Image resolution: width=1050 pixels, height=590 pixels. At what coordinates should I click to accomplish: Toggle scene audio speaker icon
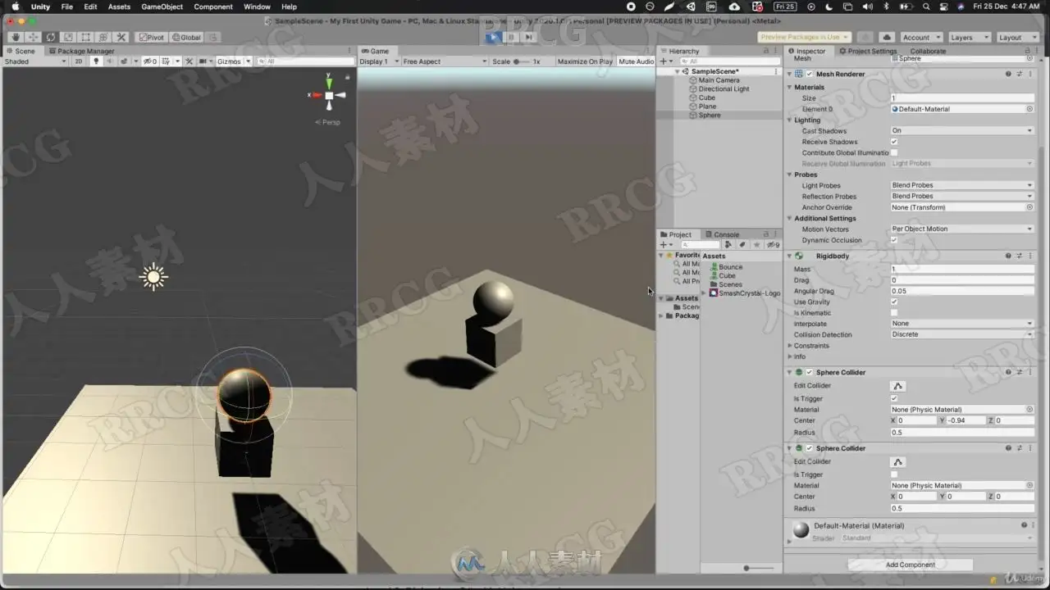[x=110, y=61]
